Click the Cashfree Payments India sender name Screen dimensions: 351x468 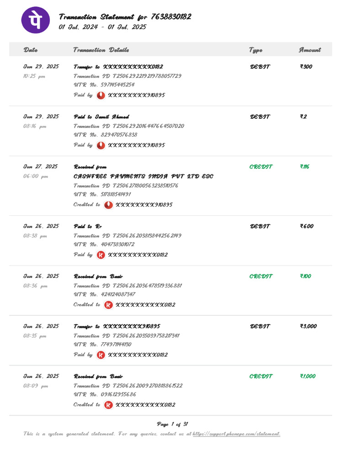[143, 176]
